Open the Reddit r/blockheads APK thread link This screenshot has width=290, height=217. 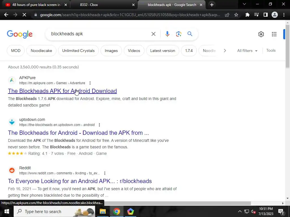[x=80, y=181]
